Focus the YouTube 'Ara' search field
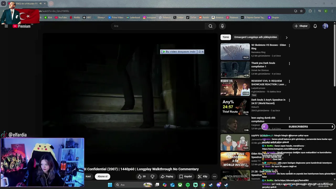This screenshot has height=189, width=336. [x=158, y=26]
